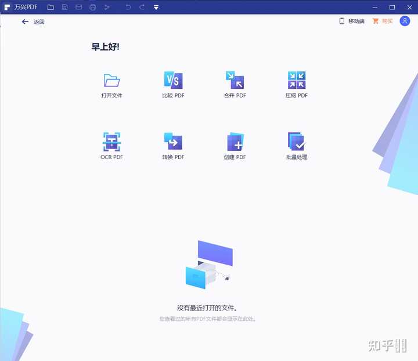Click the 万兴PDF logo icon
418x361 pixels.
7,7
